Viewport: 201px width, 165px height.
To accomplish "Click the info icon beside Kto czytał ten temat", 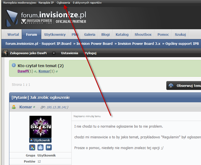I will tap(14, 65).
